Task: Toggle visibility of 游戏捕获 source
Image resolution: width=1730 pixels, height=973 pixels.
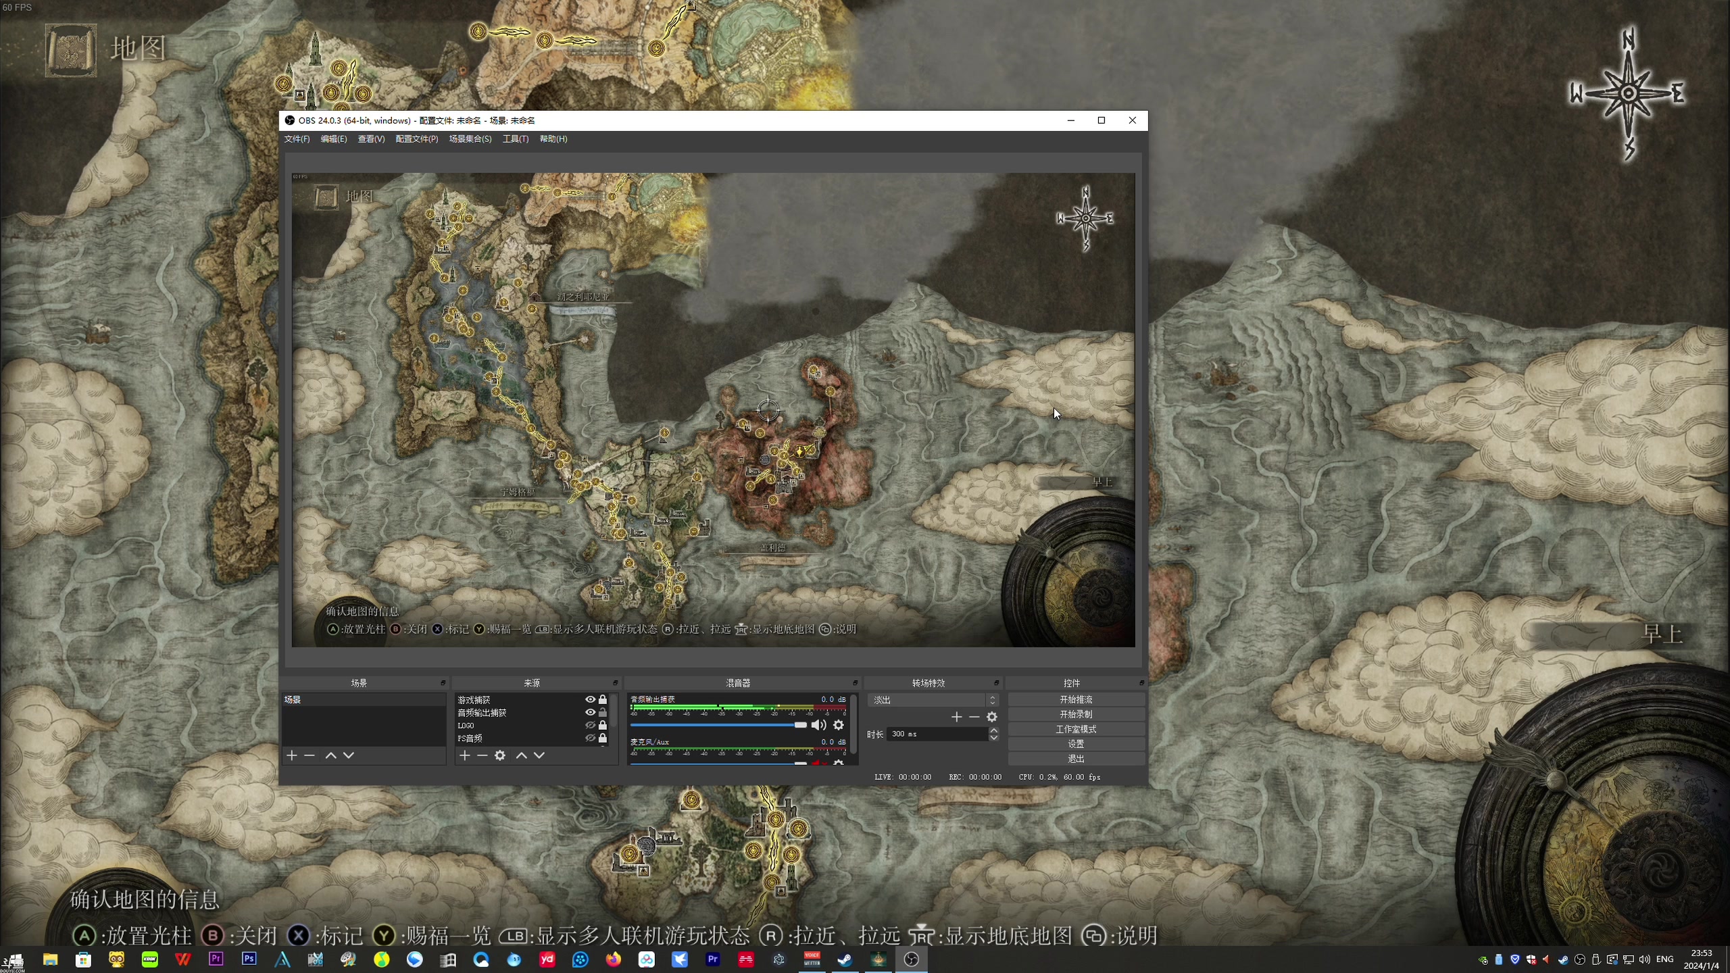Action: click(590, 700)
